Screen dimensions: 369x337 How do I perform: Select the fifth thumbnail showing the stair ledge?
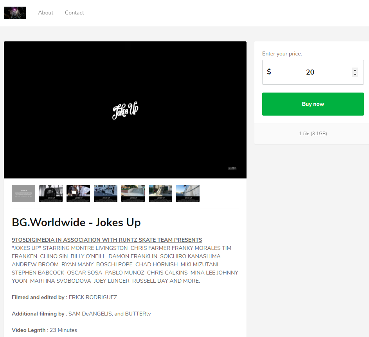133,193
